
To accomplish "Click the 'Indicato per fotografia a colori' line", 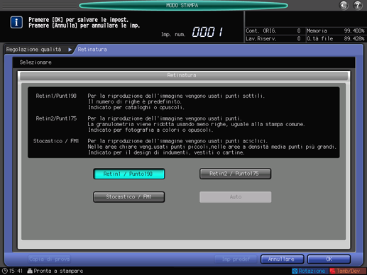I will point(150,130).
